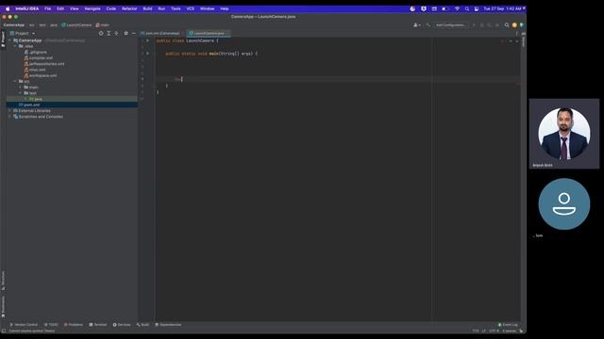Open the Refactor menu

[129, 8]
